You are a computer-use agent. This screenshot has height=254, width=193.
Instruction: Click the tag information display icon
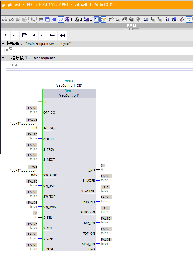point(77,19)
